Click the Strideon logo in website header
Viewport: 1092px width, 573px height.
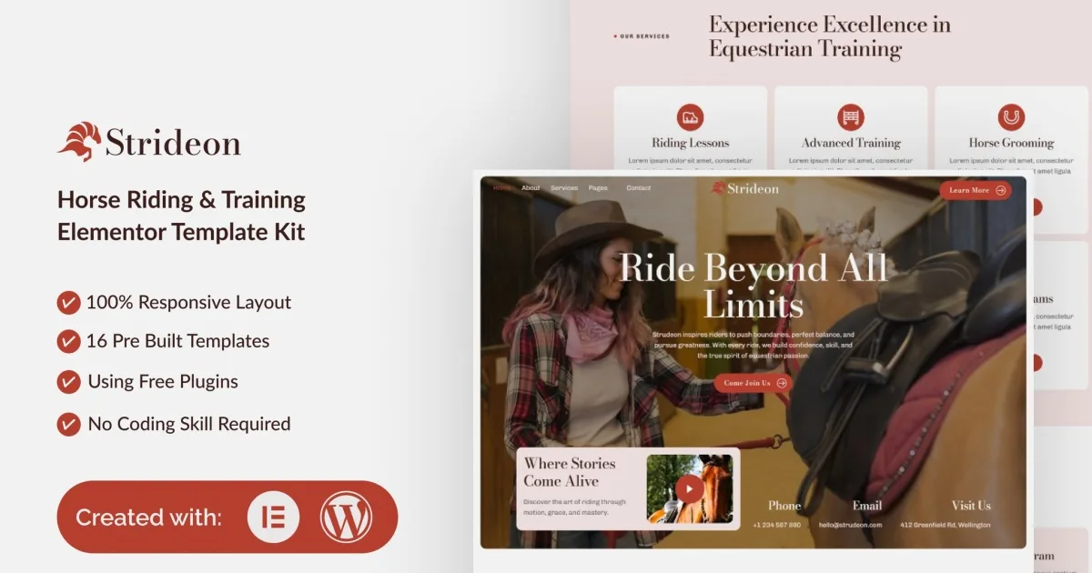click(745, 188)
